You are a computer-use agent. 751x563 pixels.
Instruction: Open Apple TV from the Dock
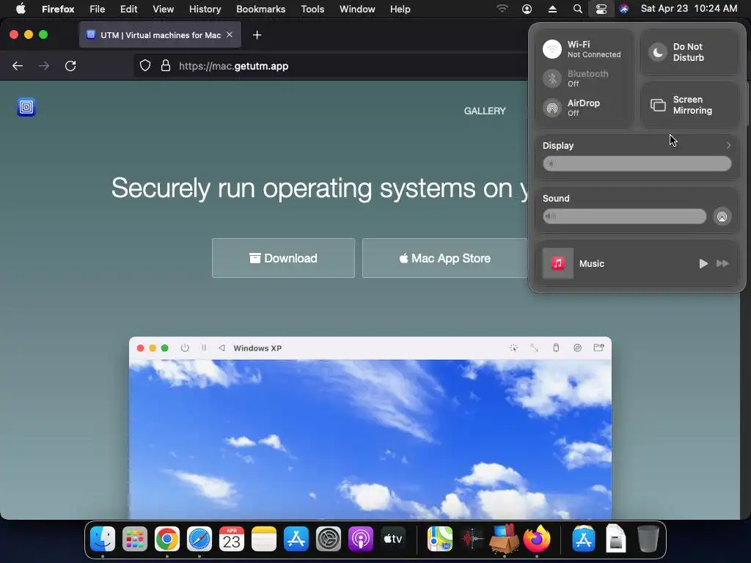click(x=393, y=539)
